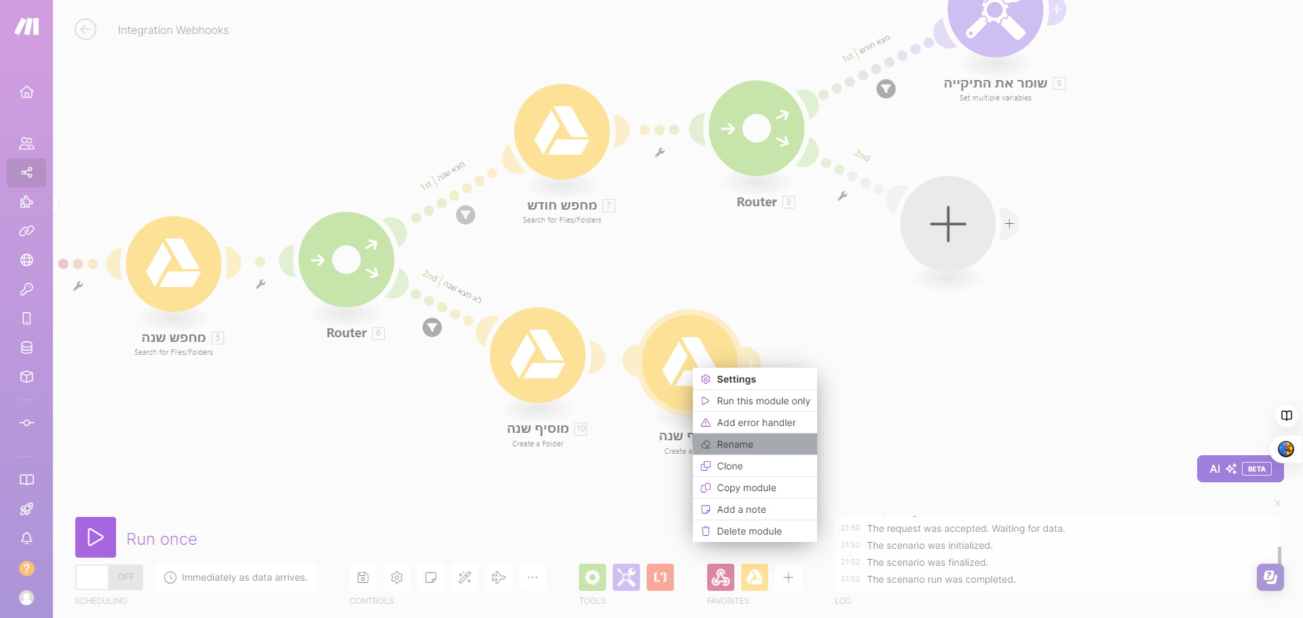Choose Add error handler in menu
This screenshot has width=1303, height=618.
(755, 423)
